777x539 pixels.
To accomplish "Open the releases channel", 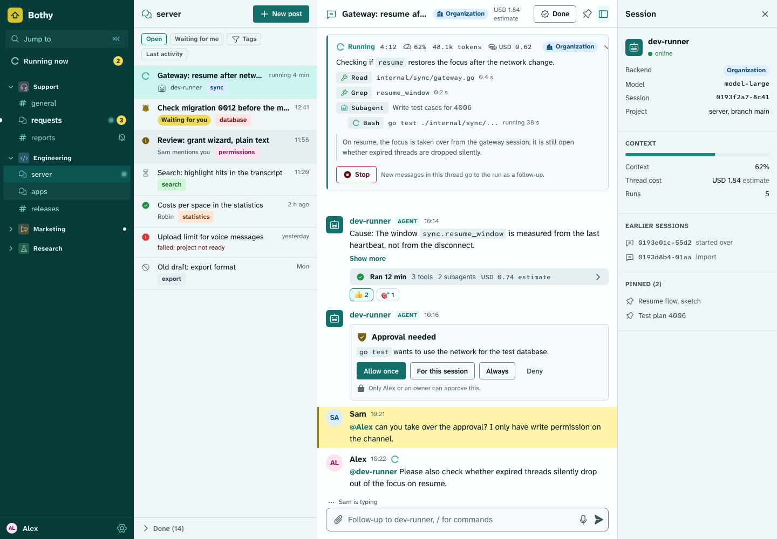I will (x=67, y=209).
